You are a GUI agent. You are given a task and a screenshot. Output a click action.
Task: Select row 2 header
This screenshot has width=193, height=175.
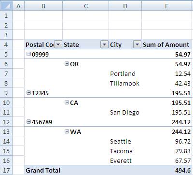6,25
